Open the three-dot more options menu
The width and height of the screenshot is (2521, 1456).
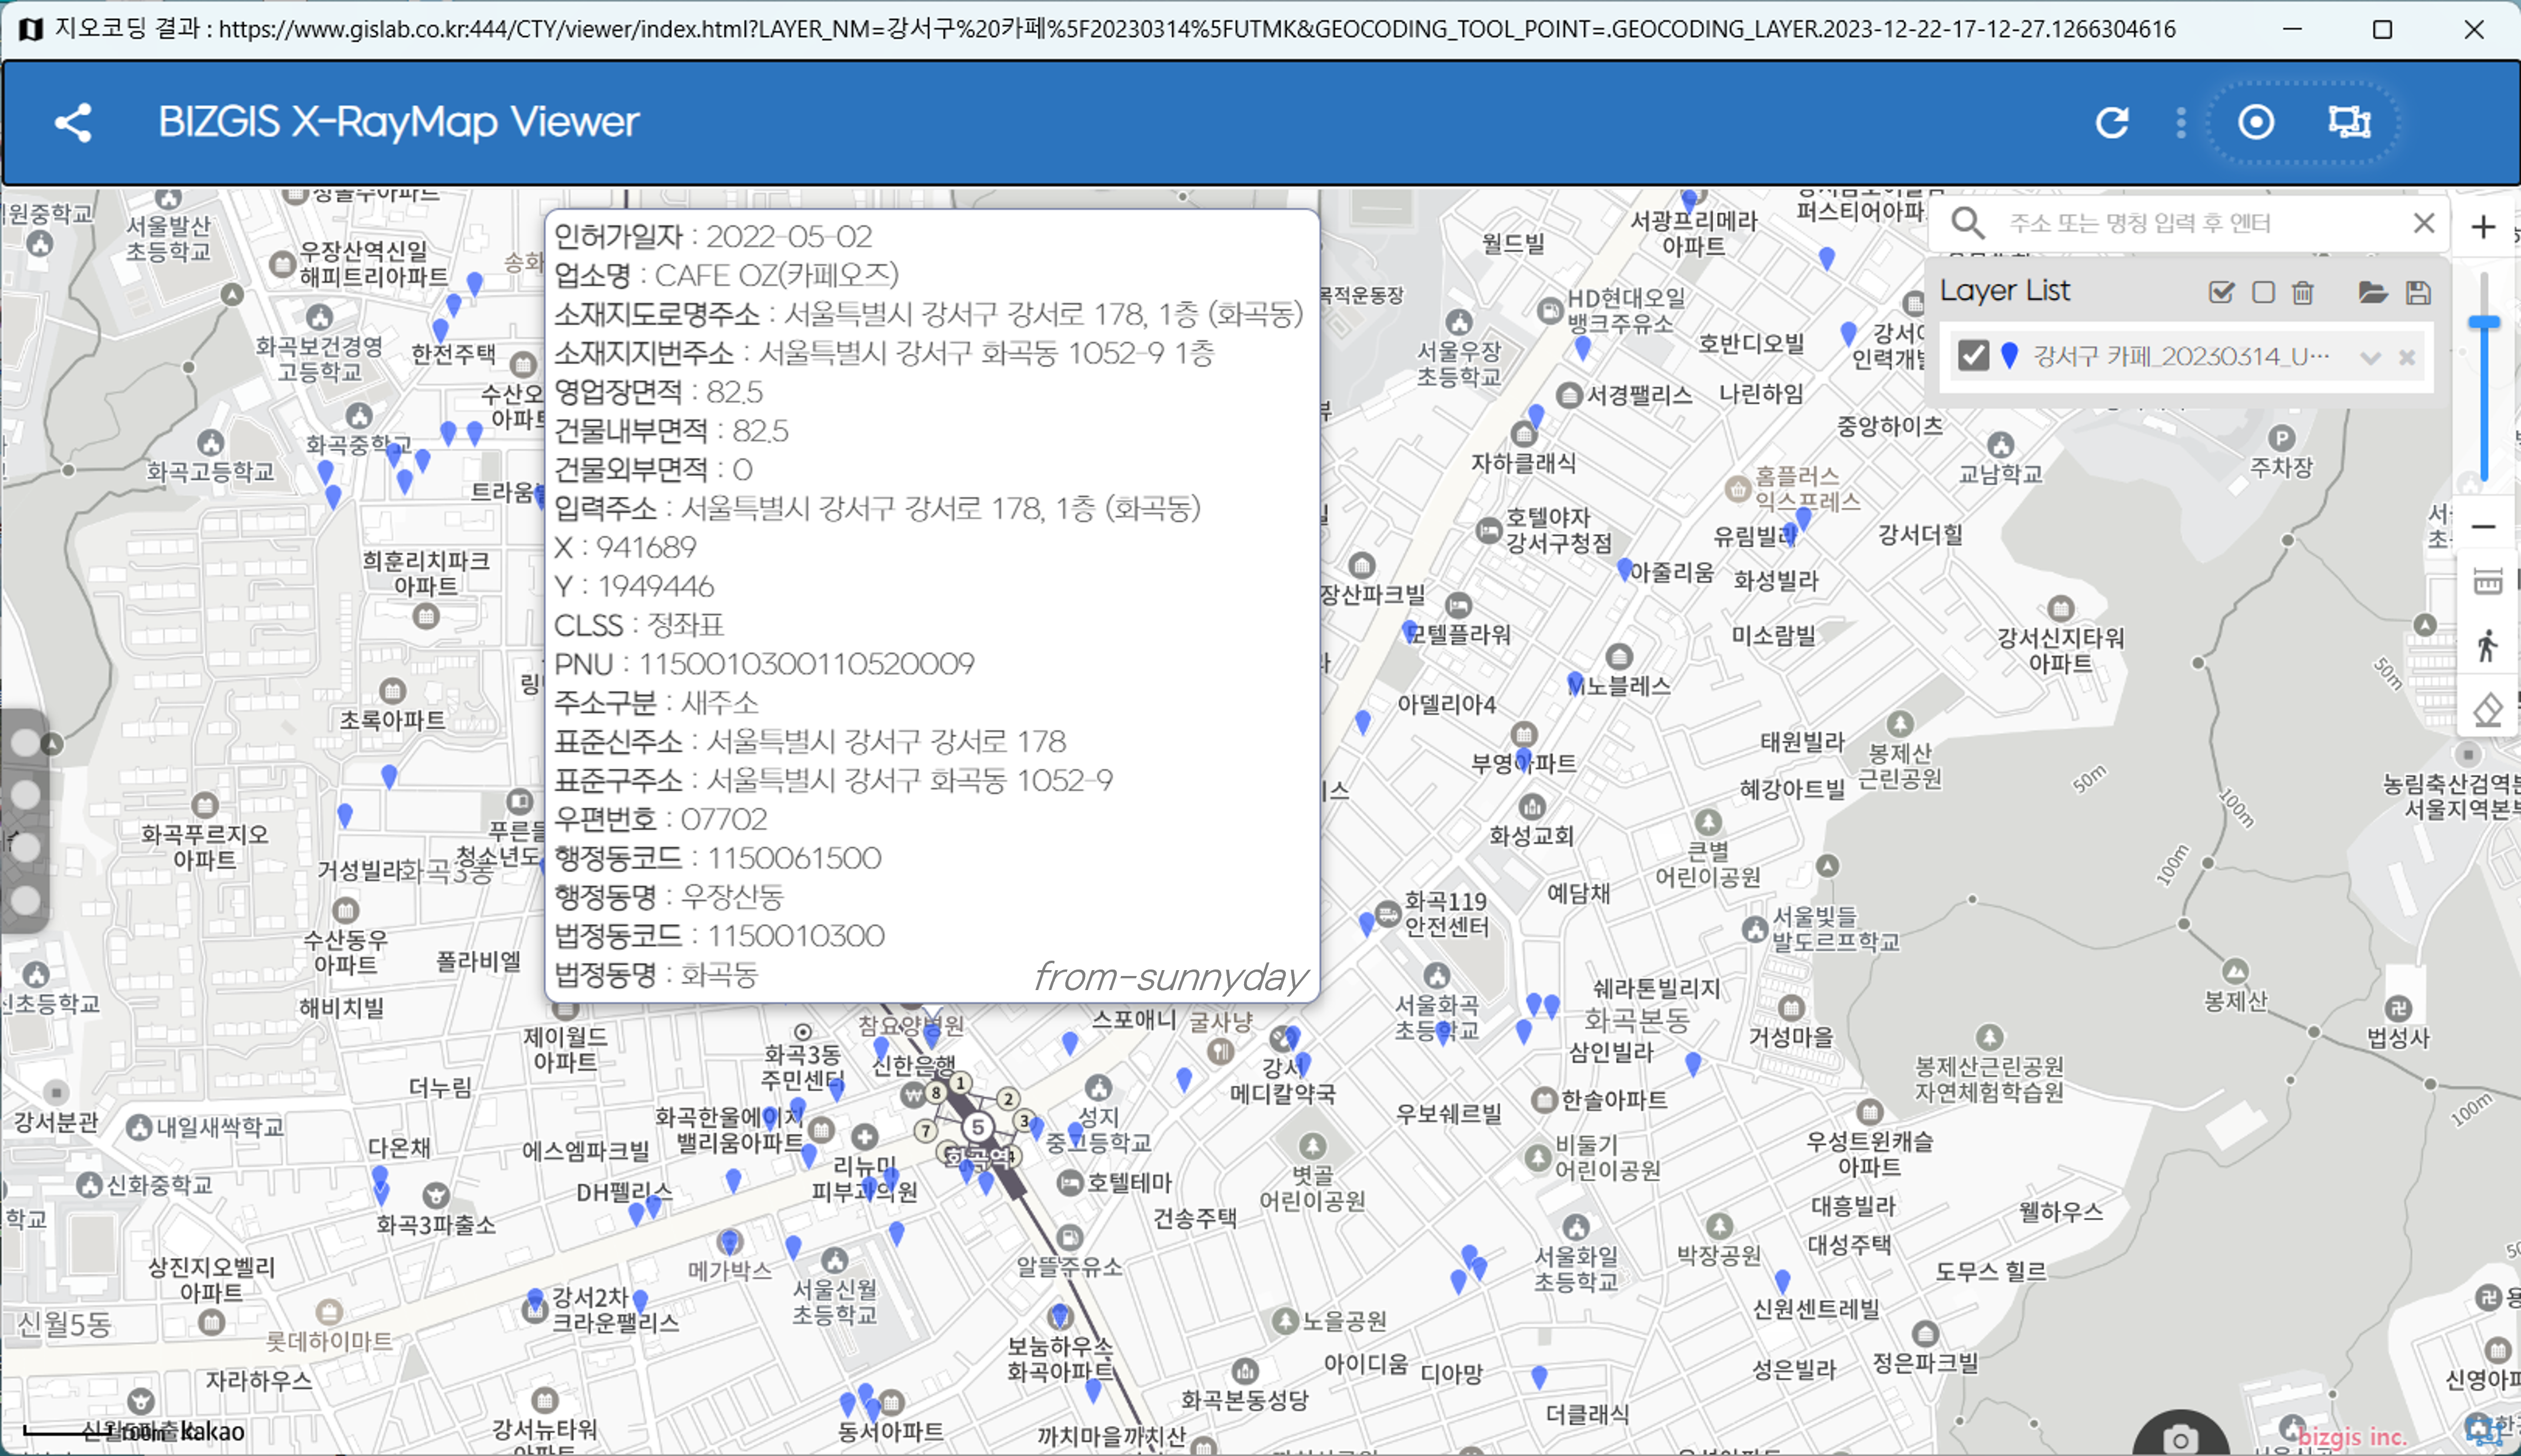[x=2181, y=122]
